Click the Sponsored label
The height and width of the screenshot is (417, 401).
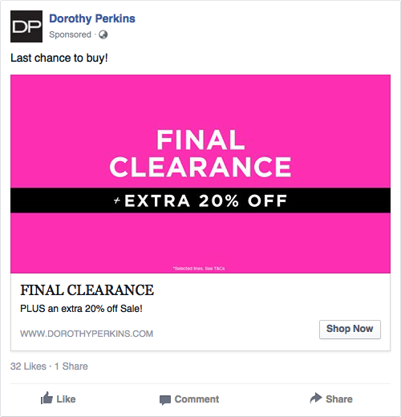click(70, 34)
